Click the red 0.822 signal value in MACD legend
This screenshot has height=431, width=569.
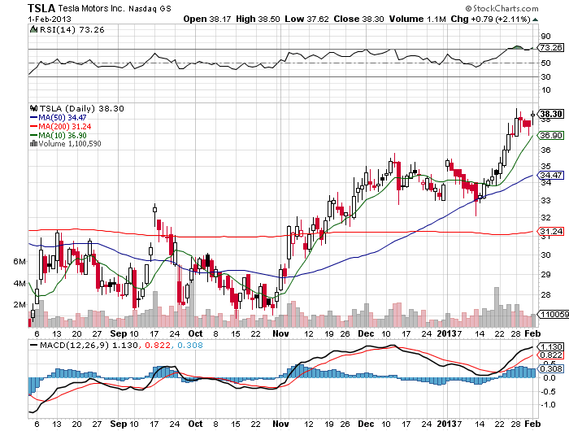tap(158, 346)
